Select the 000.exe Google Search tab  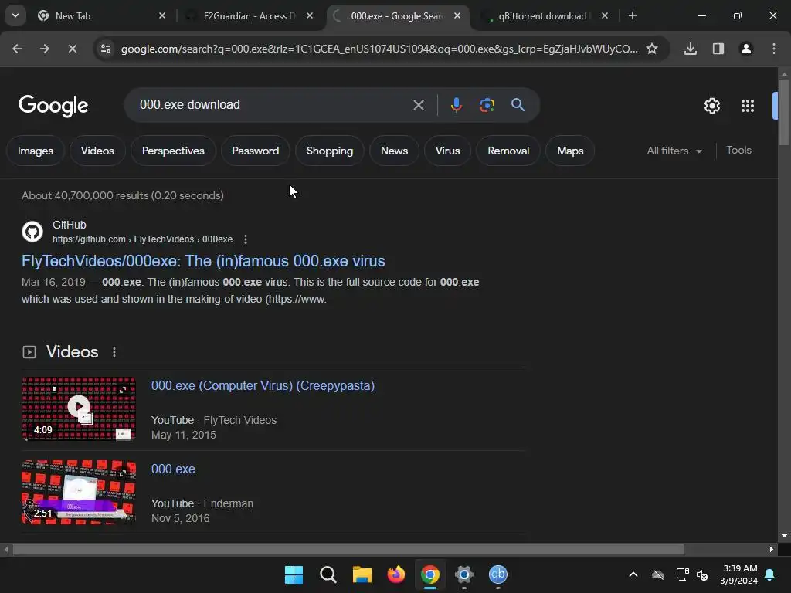[397, 15]
